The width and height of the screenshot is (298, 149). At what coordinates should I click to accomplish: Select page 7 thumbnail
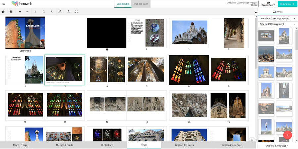pos(147,70)
